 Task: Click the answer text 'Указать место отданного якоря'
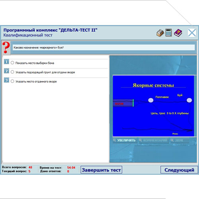36,82
